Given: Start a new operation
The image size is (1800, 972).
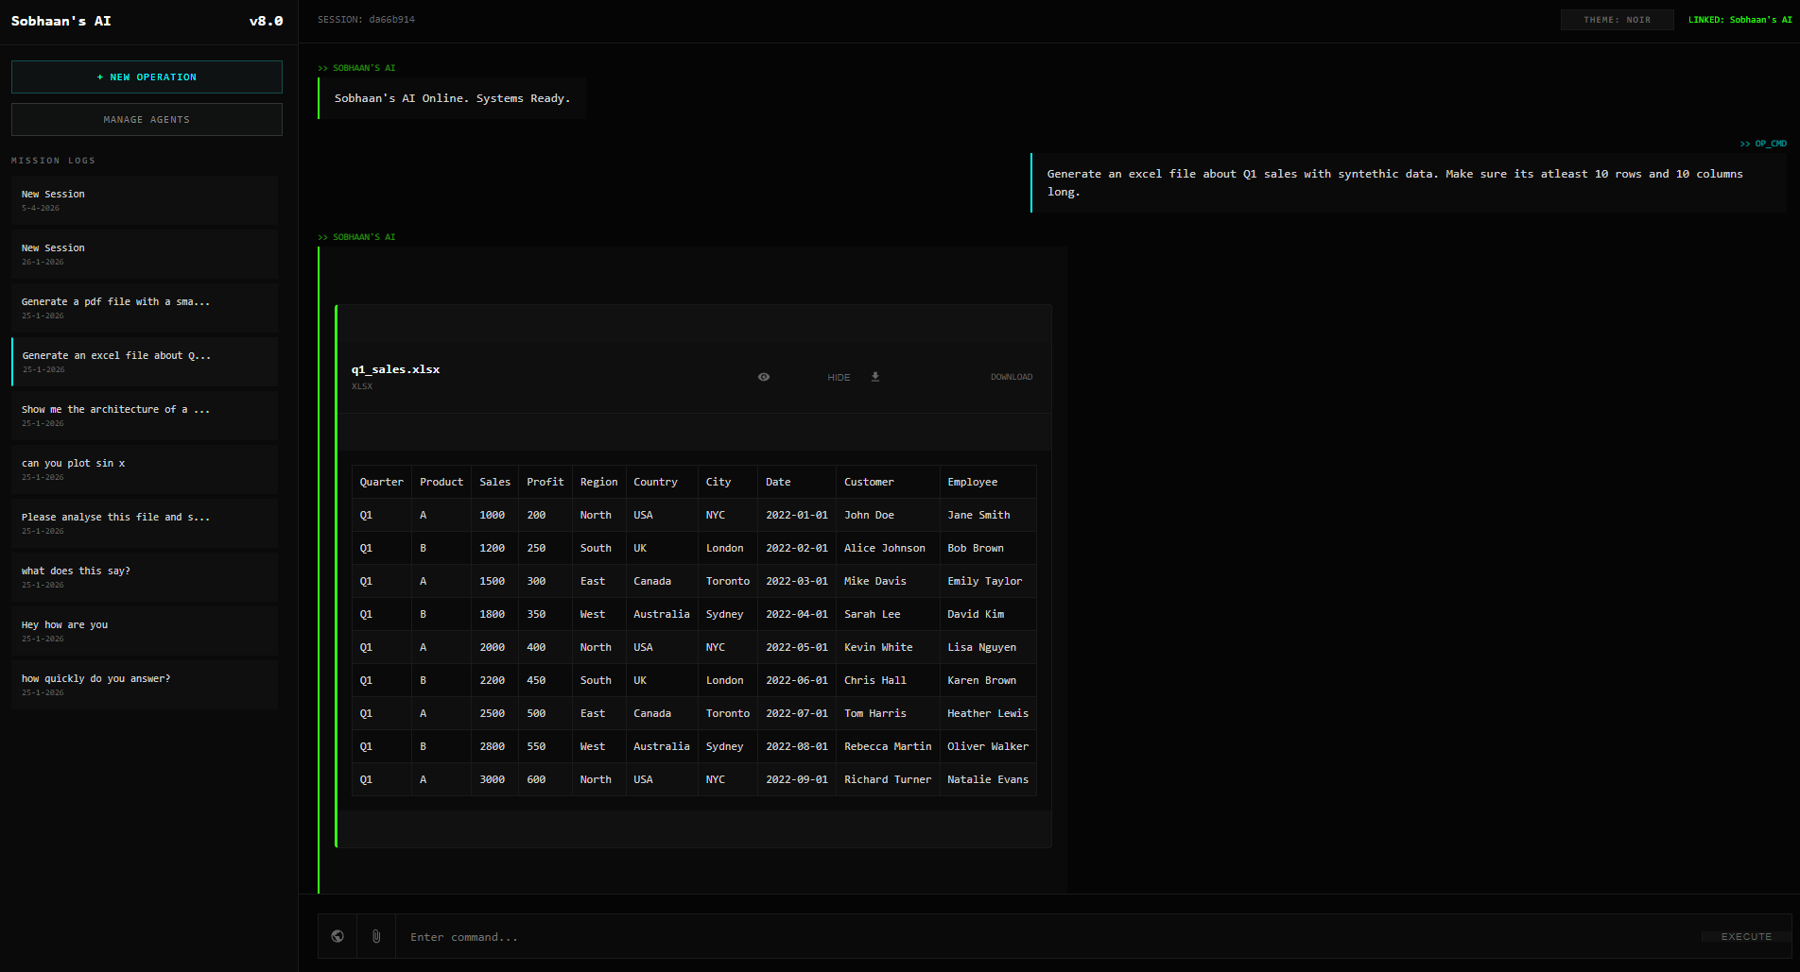Looking at the screenshot, I should pyautogui.click(x=147, y=77).
